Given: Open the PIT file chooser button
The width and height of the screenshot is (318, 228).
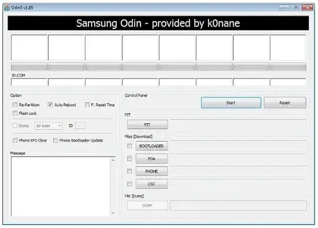Looking at the screenshot, I should 147,124.
